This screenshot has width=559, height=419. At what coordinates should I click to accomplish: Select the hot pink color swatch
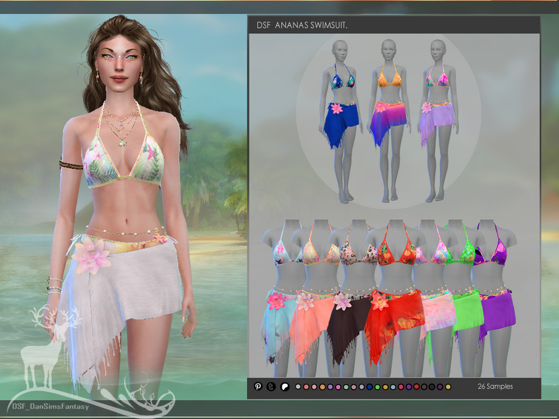pos(338,387)
